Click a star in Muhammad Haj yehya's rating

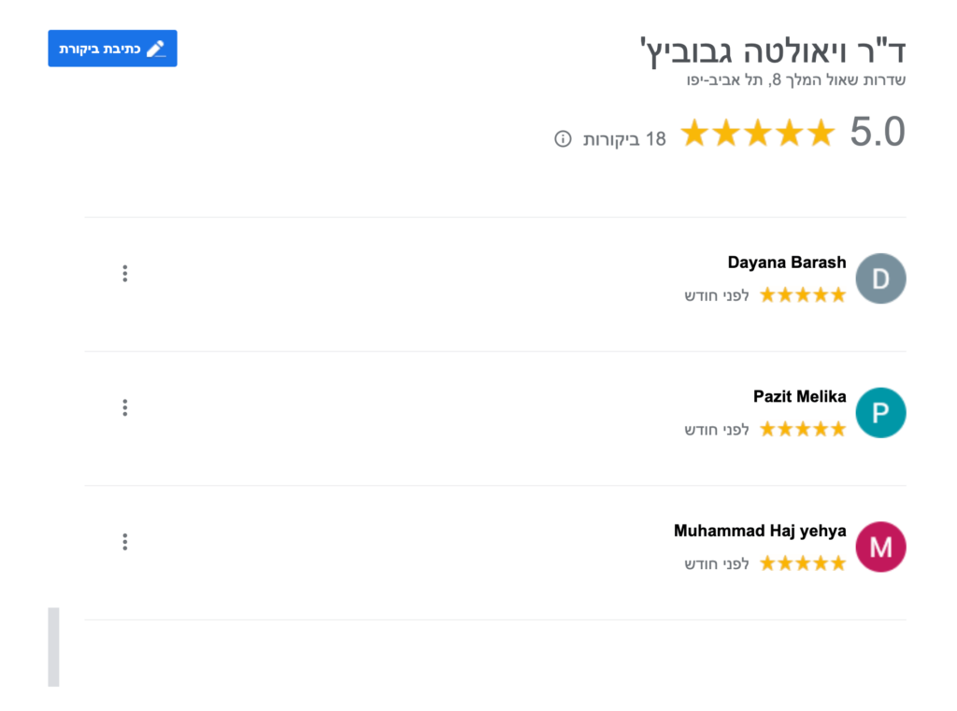pyautogui.click(x=802, y=562)
